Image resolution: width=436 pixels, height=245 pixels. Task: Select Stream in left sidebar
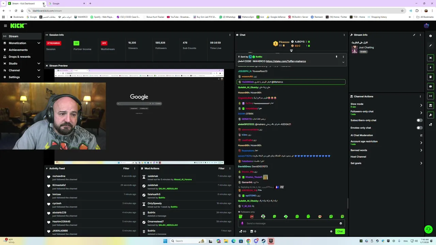pos(22,36)
